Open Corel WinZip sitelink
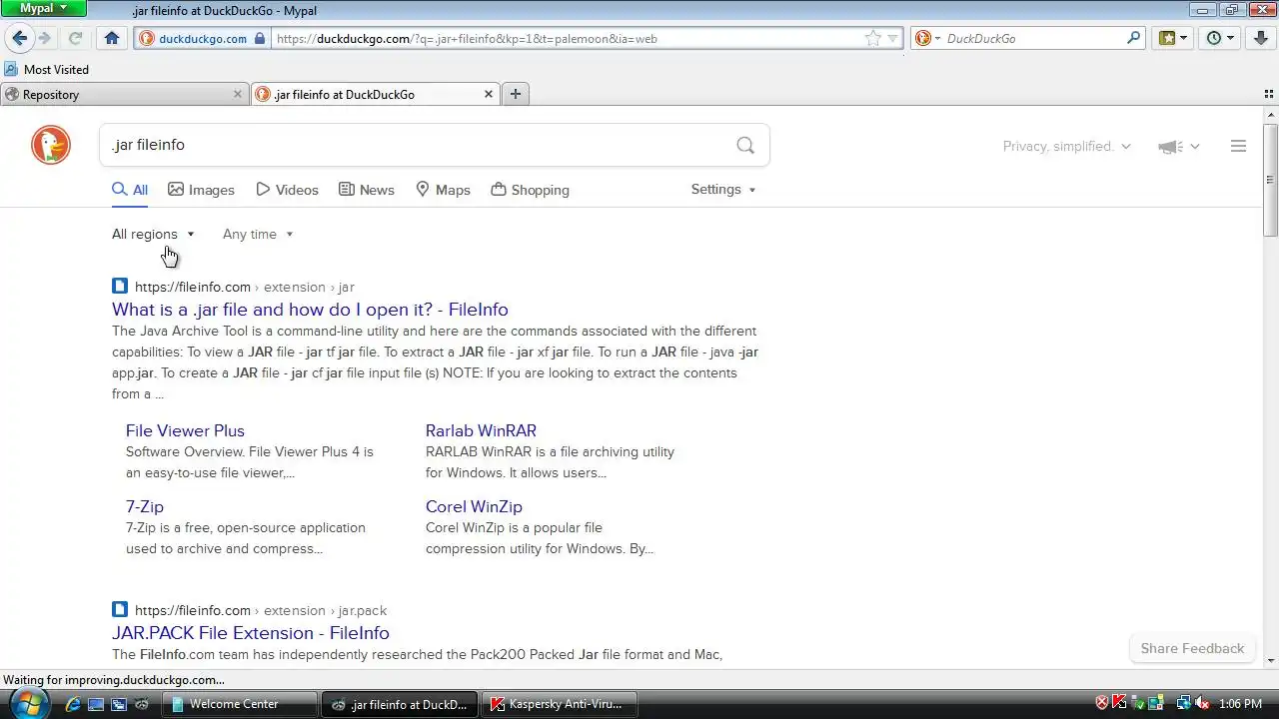The height and width of the screenshot is (719, 1279). [474, 506]
